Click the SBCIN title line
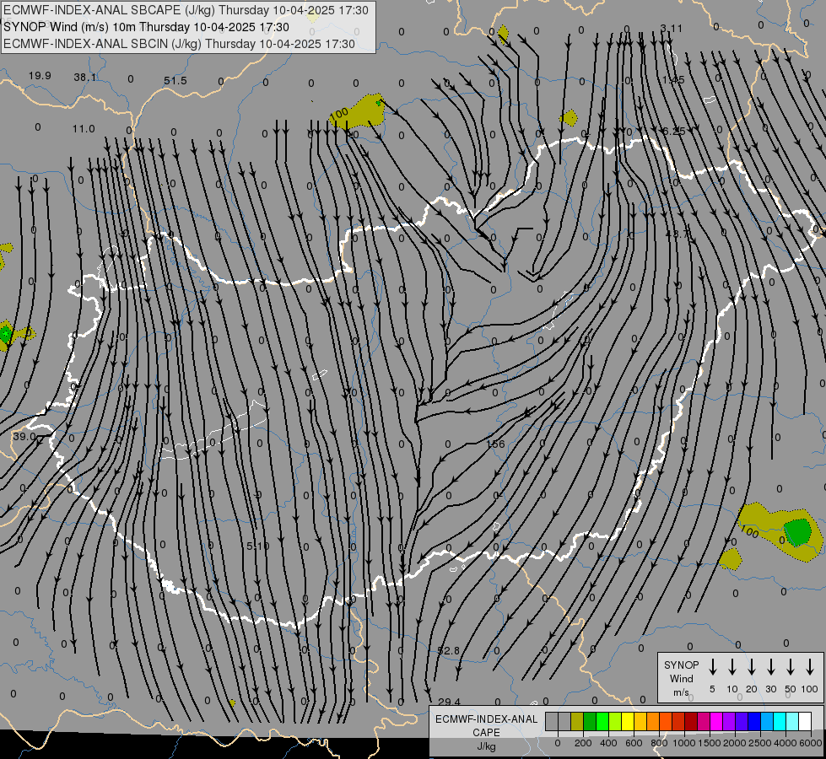Image resolution: width=826 pixels, height=759 pixels. 179,44
